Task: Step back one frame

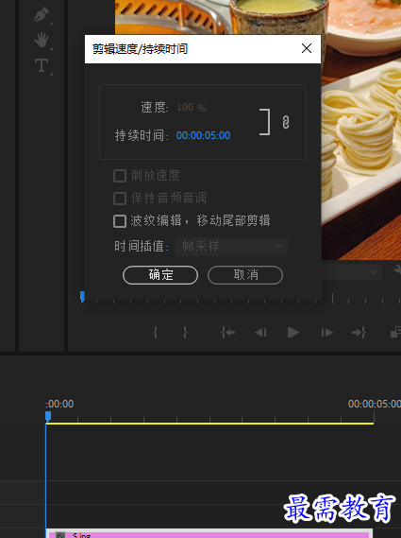Action: tap(260, 332)
